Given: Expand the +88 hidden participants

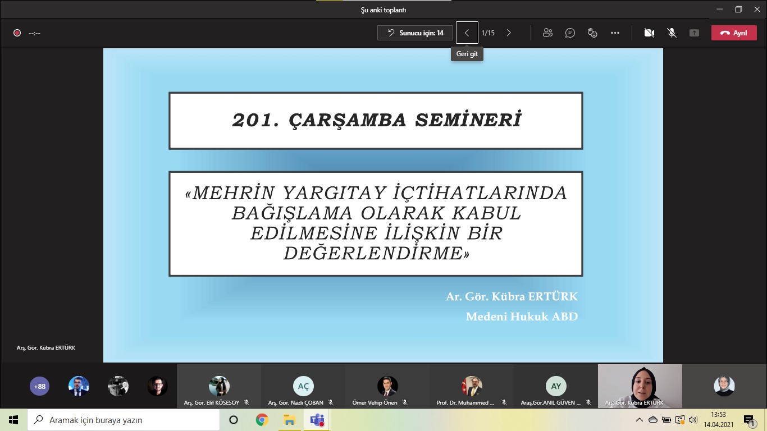Looking at the screenshot, I should coord(39,386).
